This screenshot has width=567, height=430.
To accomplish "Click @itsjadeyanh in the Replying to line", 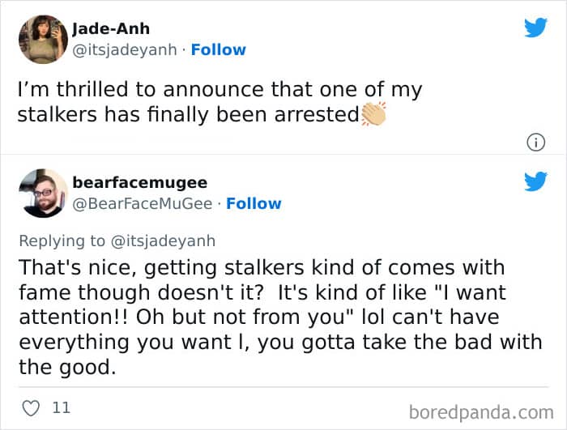I will click(164, 241).
